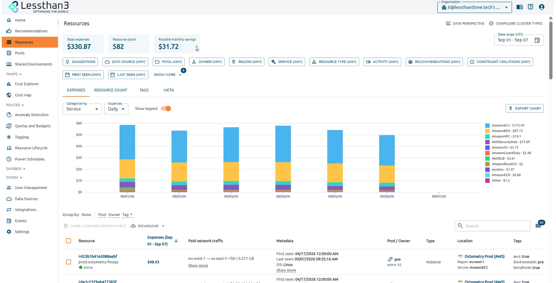Switch to the Resource Count tab
The height and width of the screenshot is (283, 556).
pyautogui.click(x=111, y=90)
